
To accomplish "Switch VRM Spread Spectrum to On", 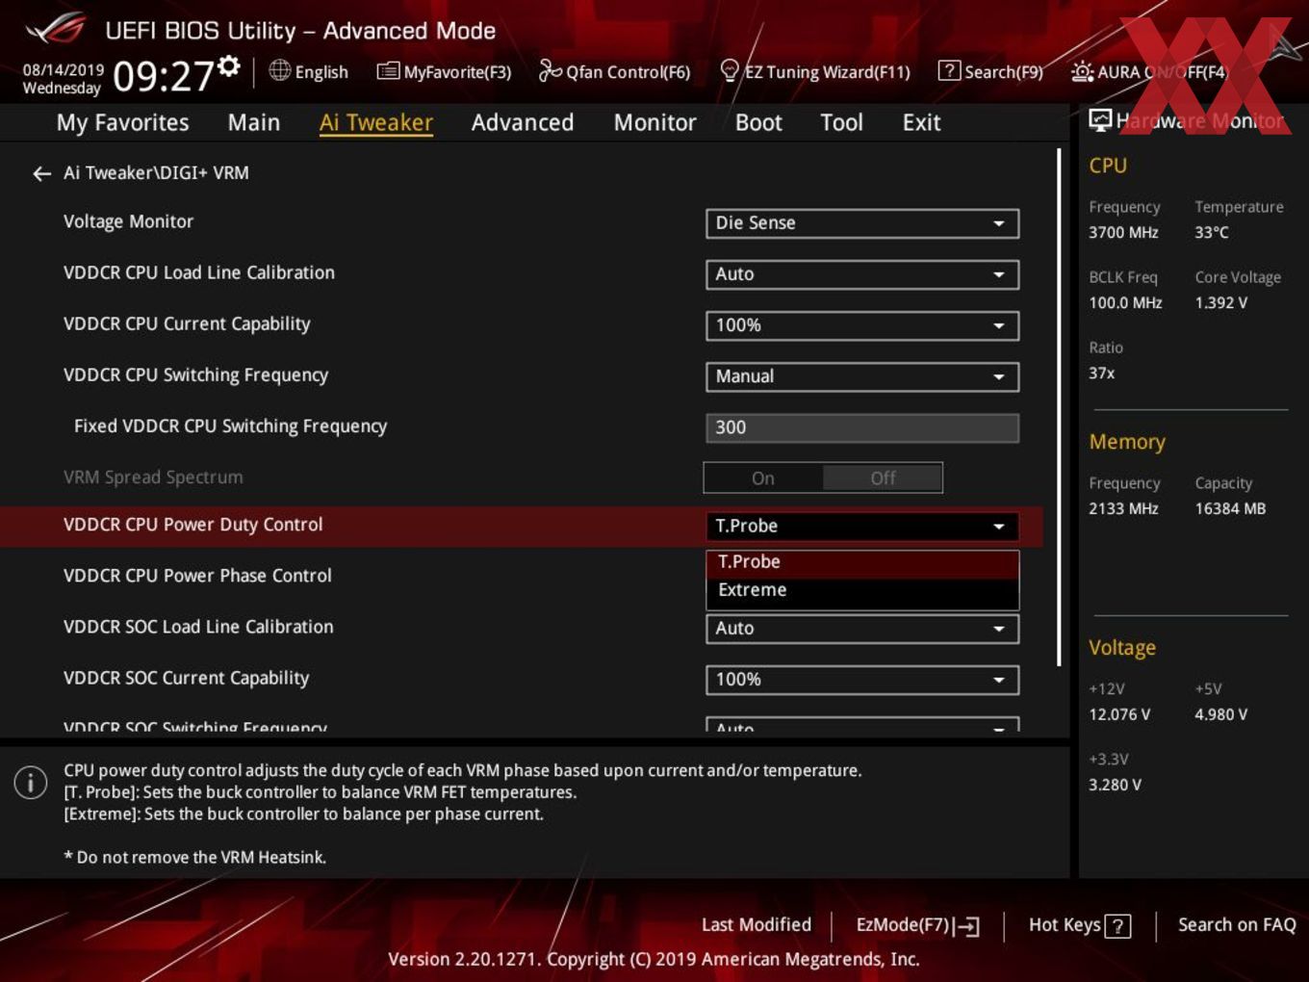I will (763, 478).
